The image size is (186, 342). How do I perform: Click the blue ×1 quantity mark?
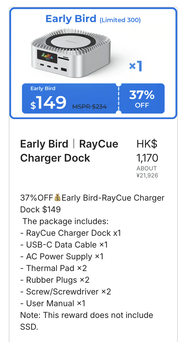[136, 67]
